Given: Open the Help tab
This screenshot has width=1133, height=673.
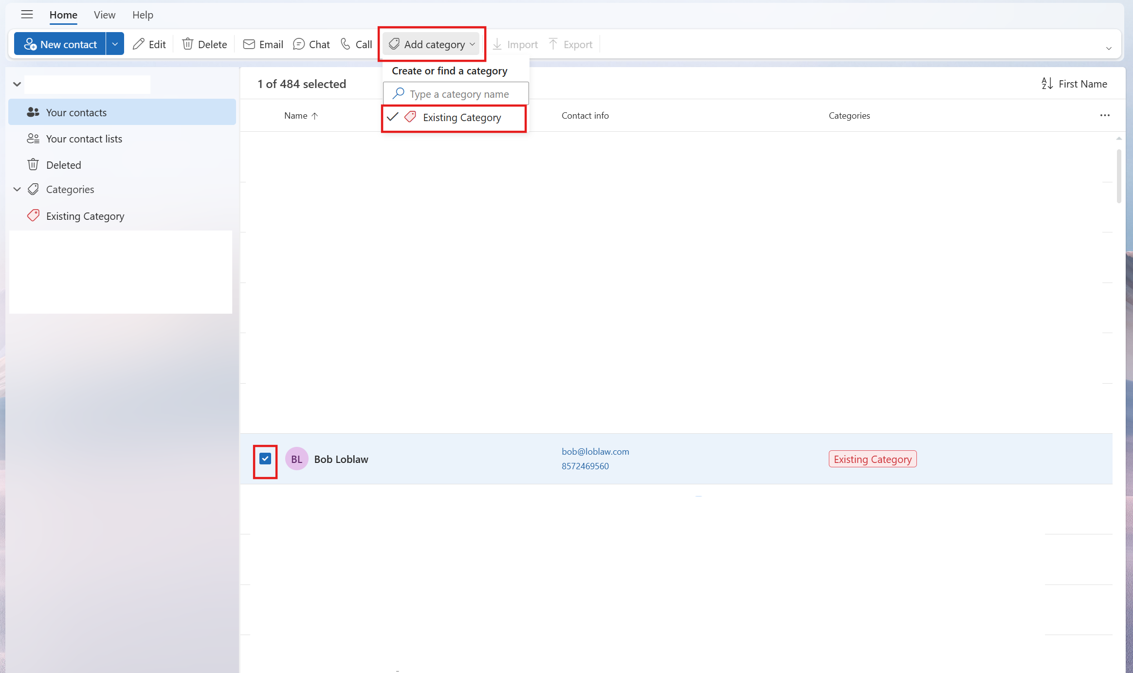Looking at the screenshot, I should (142, 15).
